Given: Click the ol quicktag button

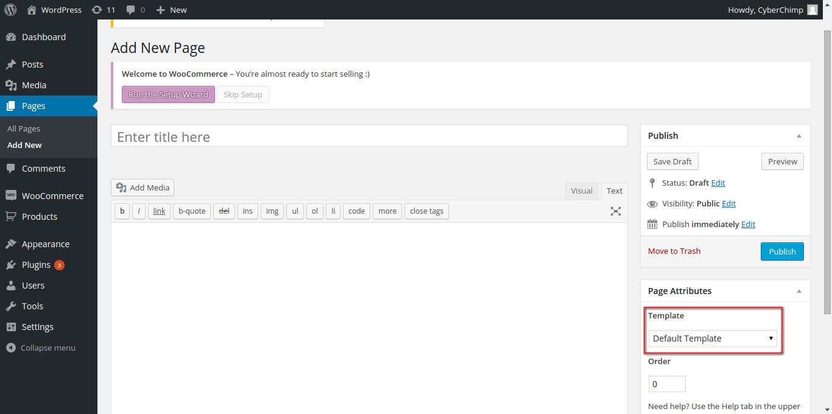Looking at the screenshot, I should 315,211.
